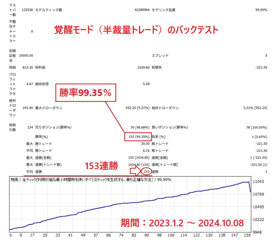This screenshot has width=274, height=242.
Task: Click the x-axis label 82
Action: (x=134, y=235)
